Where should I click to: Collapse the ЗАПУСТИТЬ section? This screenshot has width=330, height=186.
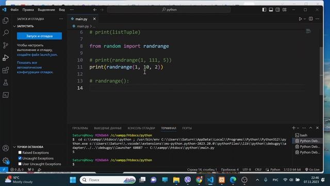[25, 26]
